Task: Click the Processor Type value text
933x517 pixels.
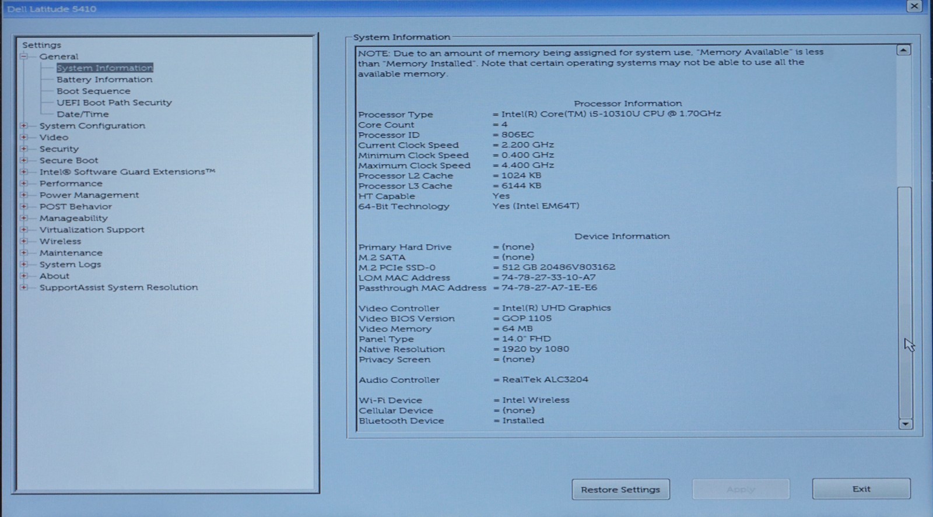Action: coord(611,114)
